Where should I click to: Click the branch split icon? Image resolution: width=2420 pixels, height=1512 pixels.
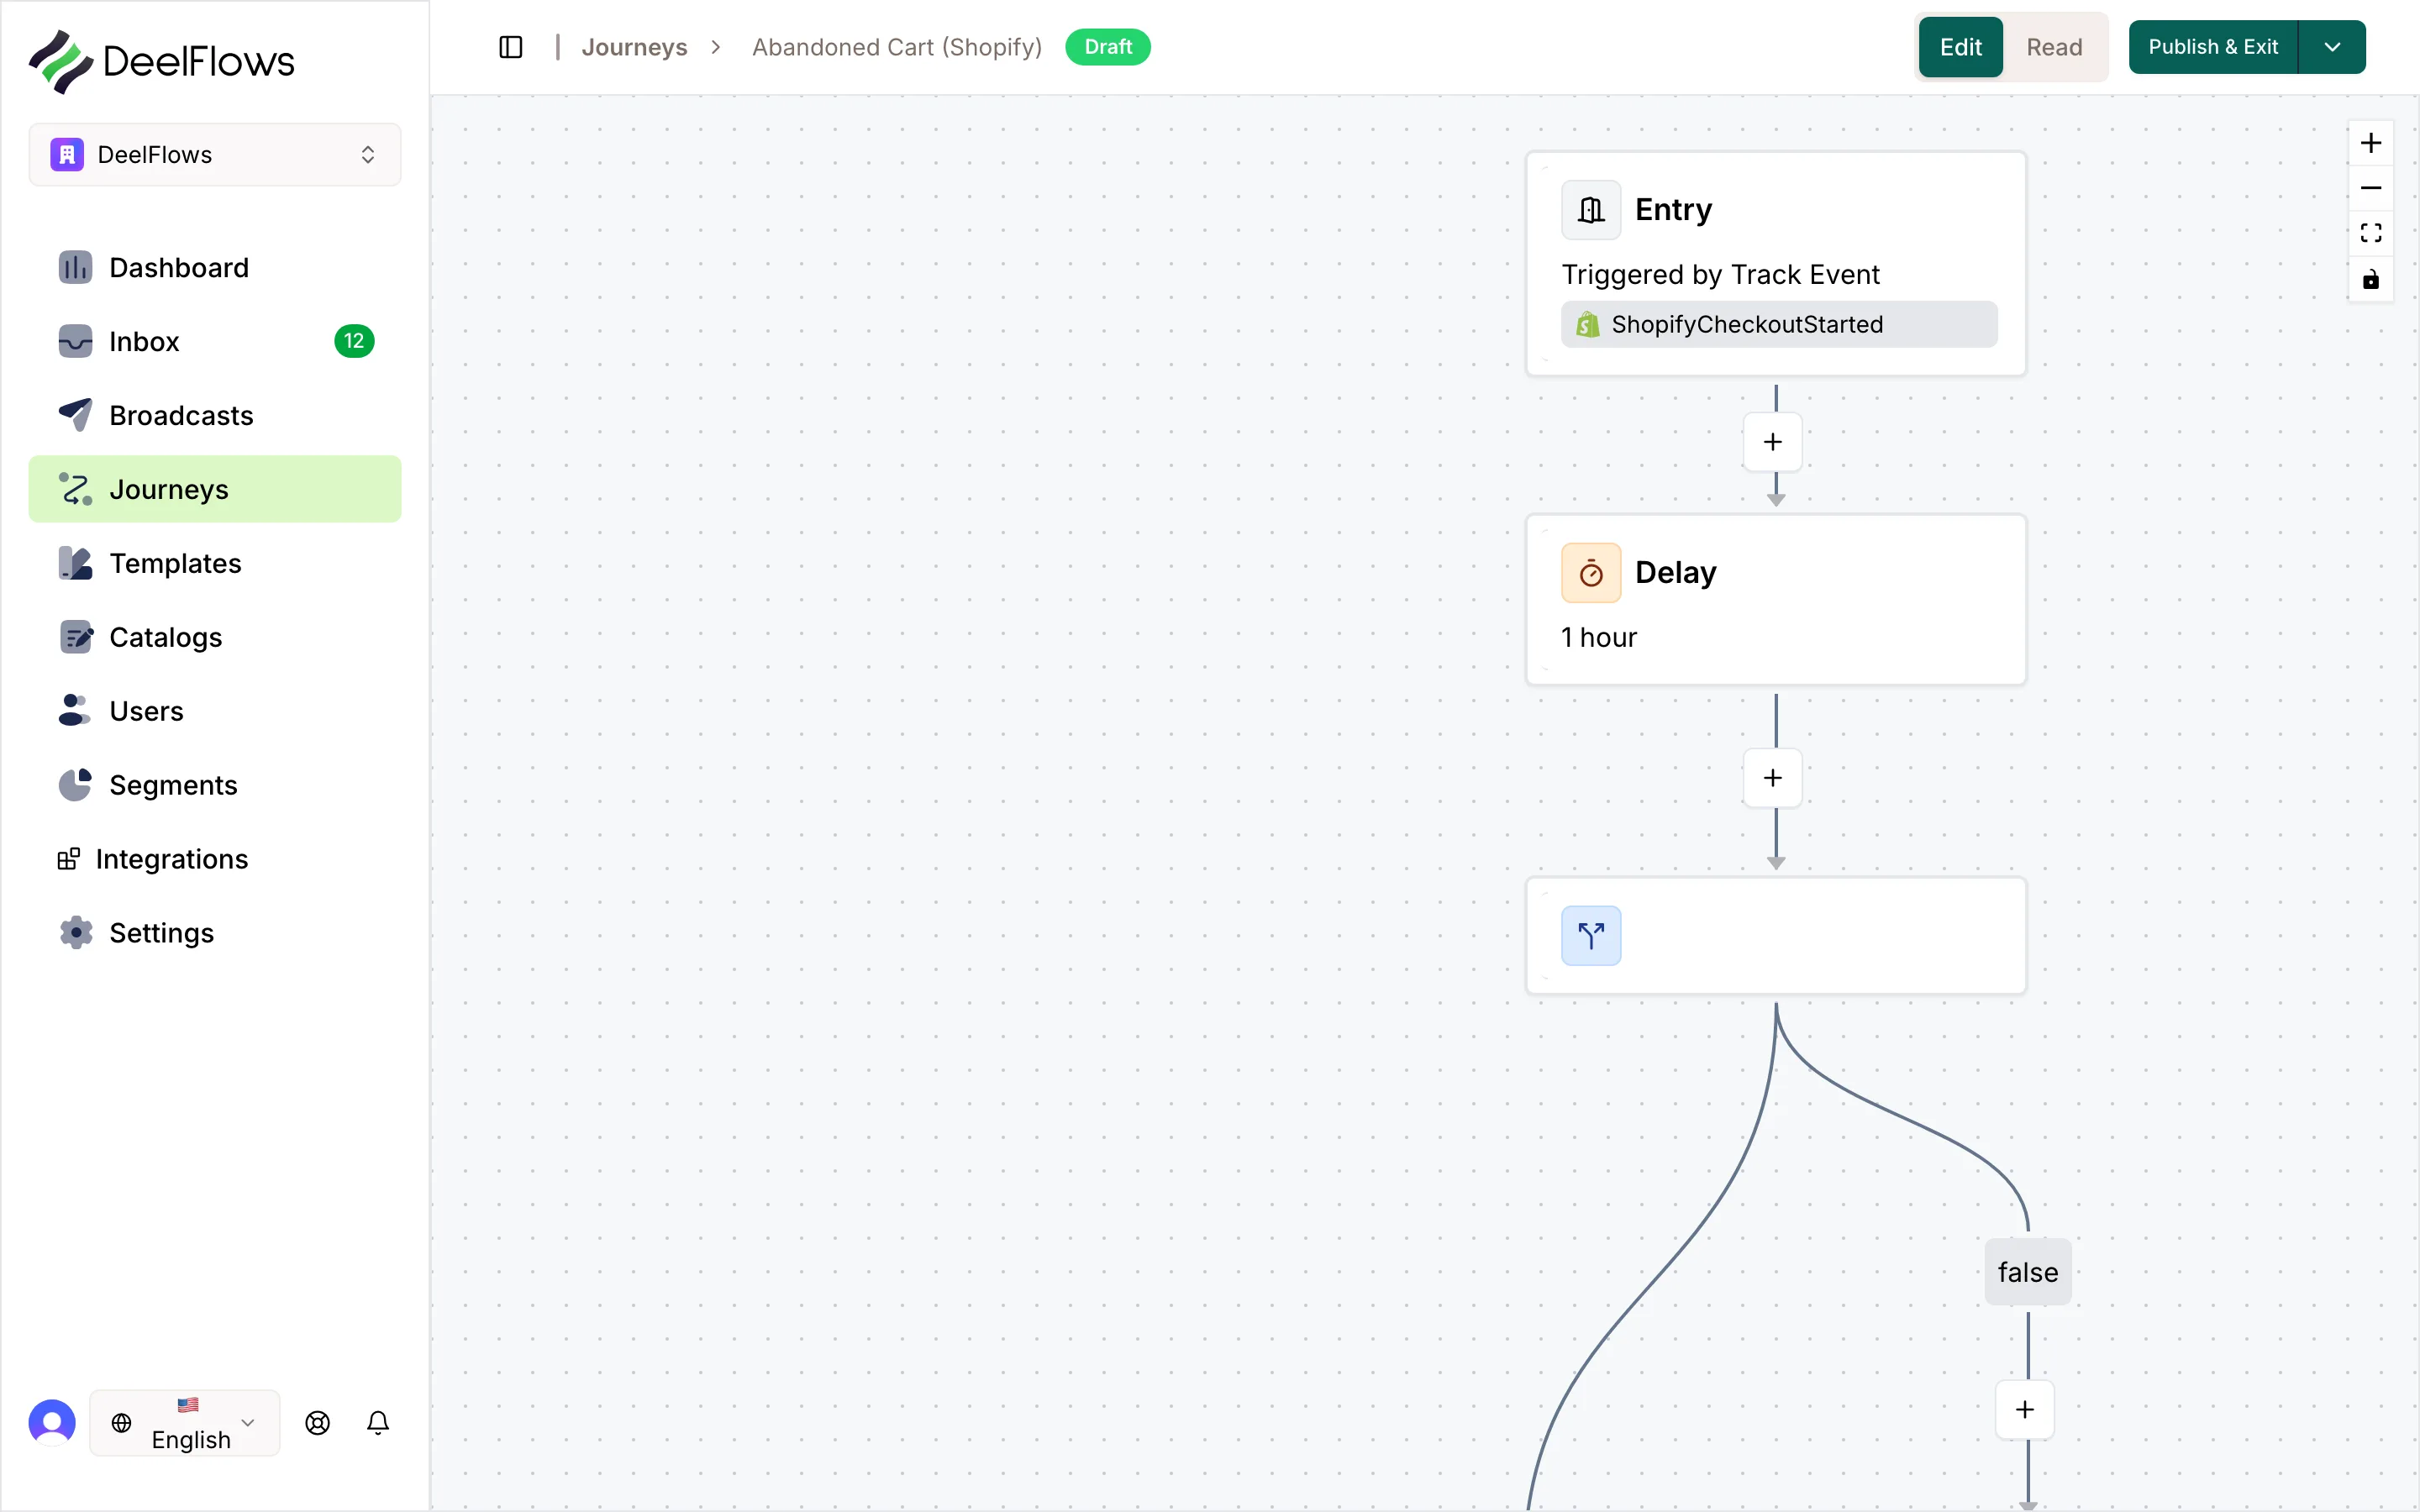point(1591,936)
